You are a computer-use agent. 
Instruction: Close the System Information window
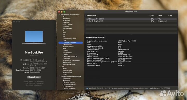click(59, 12)
